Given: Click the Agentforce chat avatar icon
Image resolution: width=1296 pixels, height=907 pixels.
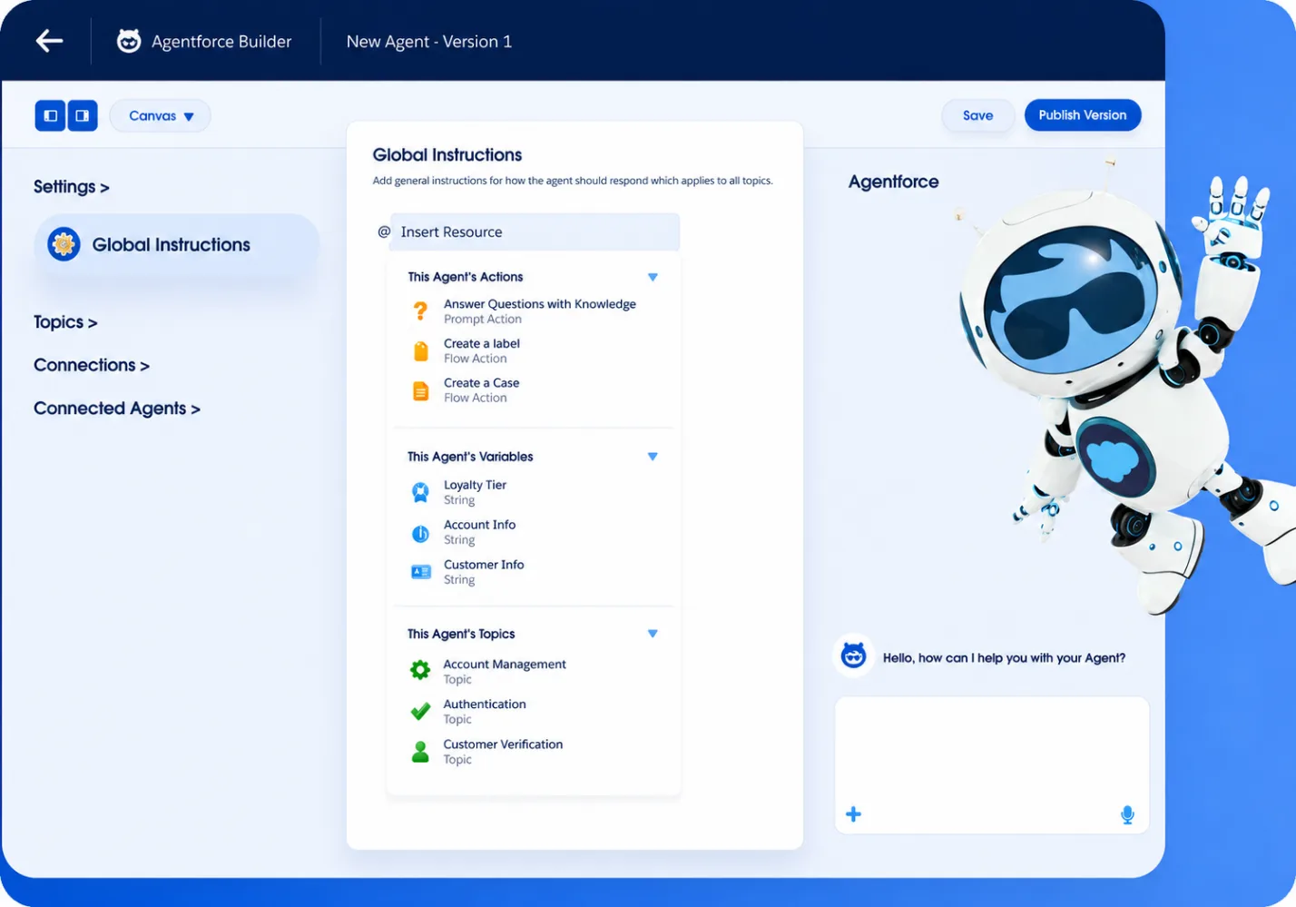Looking at the screenshot, I should click(853, 656).
